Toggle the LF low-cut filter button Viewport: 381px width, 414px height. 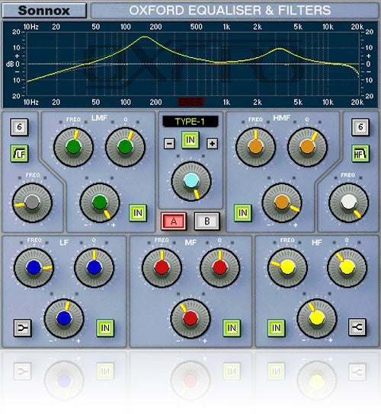[x=20, y=154]
